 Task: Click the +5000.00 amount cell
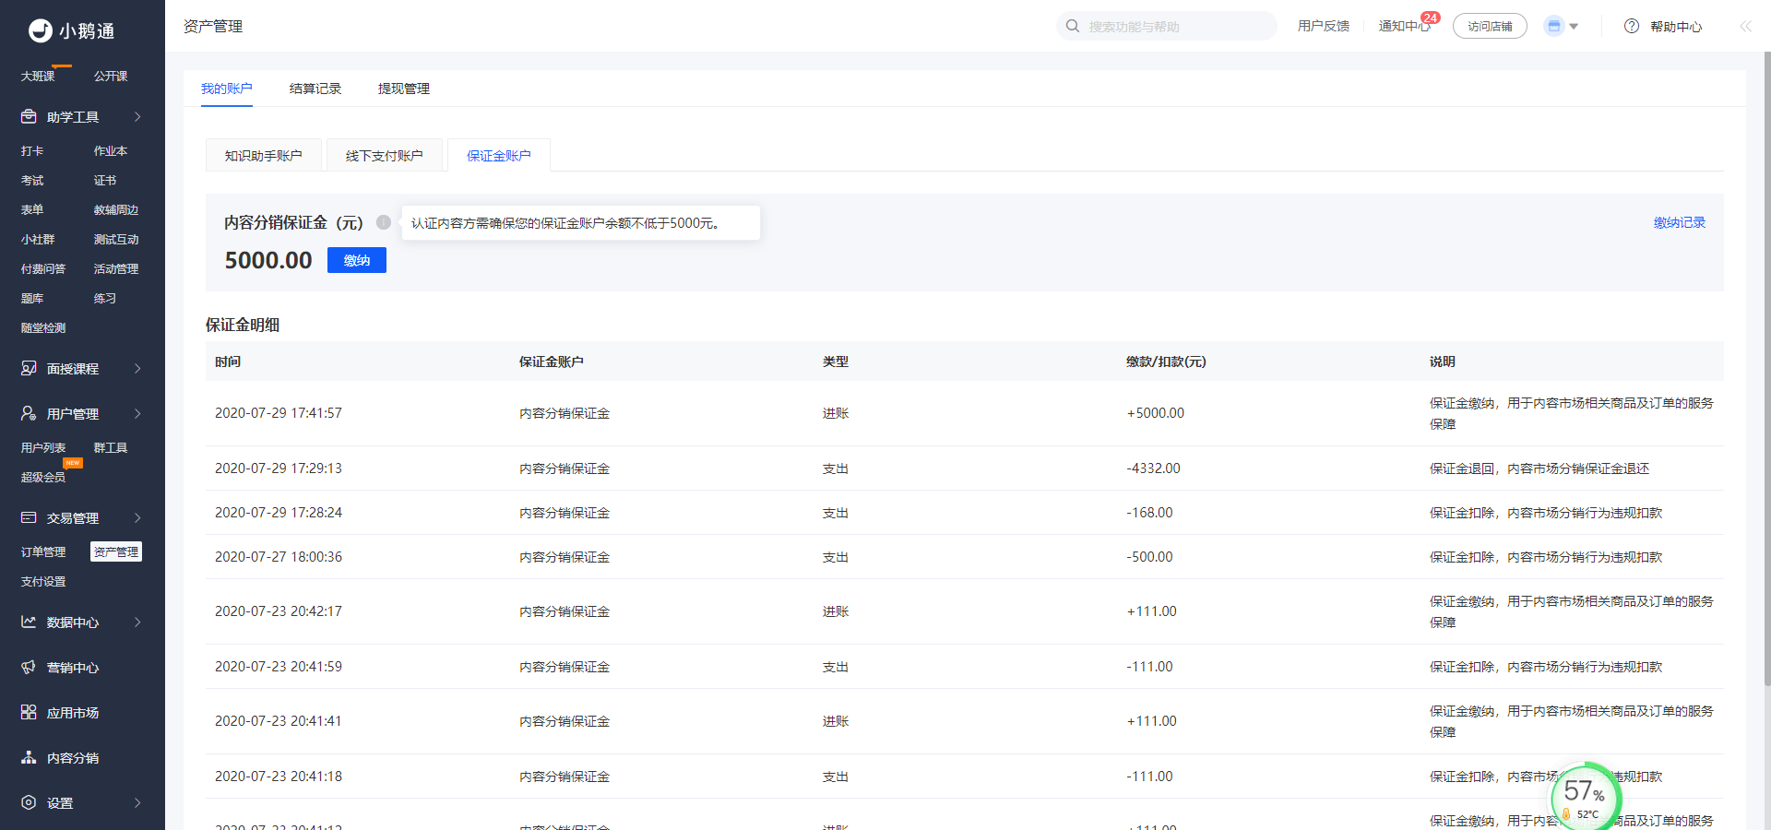1156,413
